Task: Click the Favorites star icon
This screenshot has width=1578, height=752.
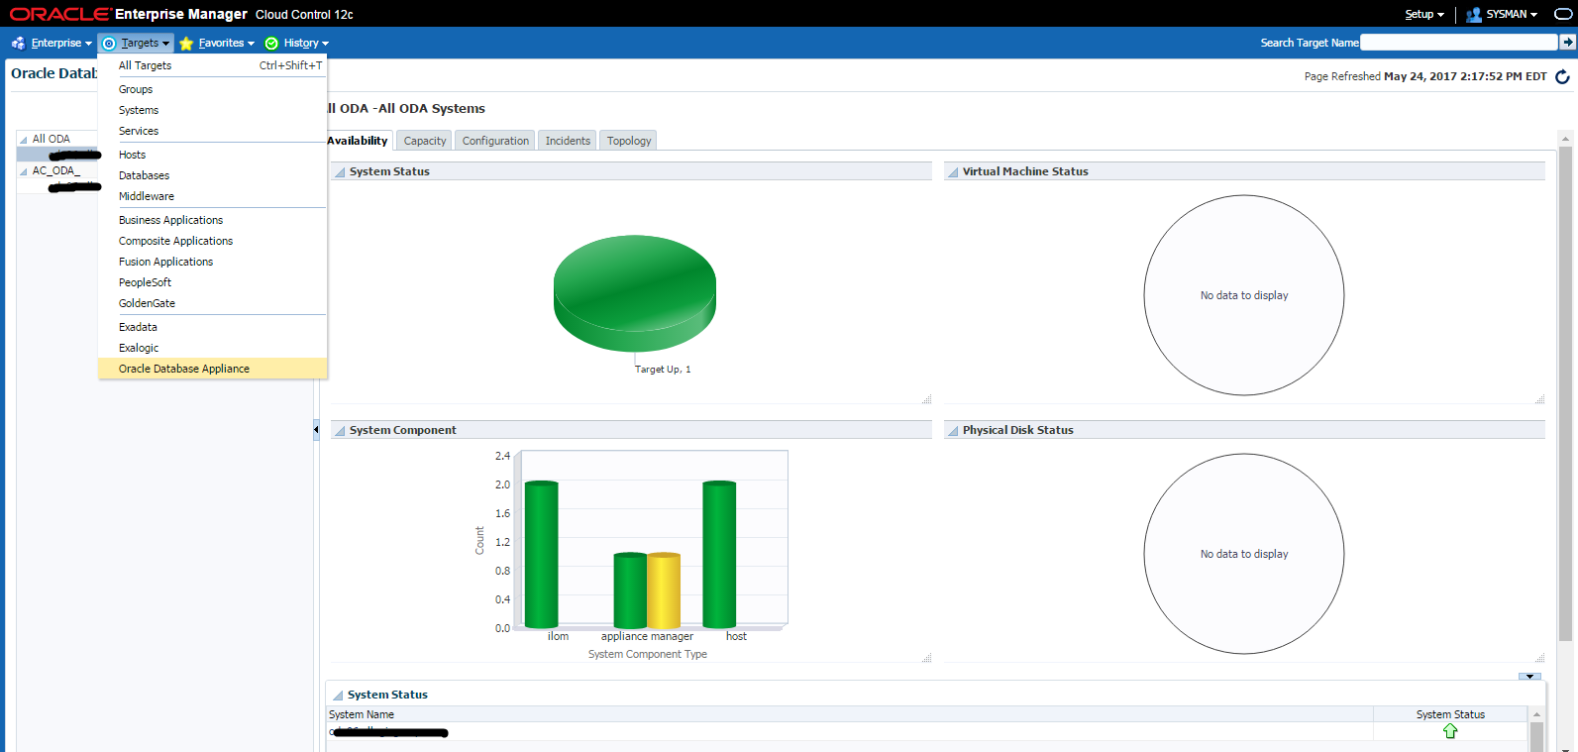Action: point(186,44)
